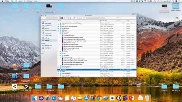Click the Spotlight search icon in menu bar
Viewport: 182px width, 102px height.
pyautogui.click(x=173, y=1)
